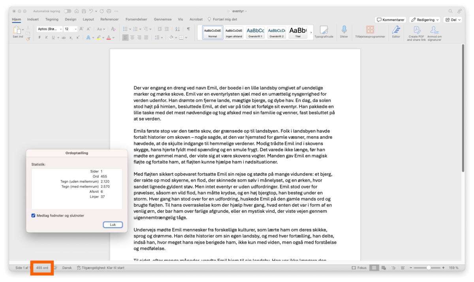474x282 pixels.
Task: Expand the Redigering mode dropdown
Action: (425, 20)
